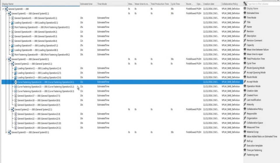This screenshot has height=163, width=280.
Task: Click the General System00 system icon
Action: 6,9
